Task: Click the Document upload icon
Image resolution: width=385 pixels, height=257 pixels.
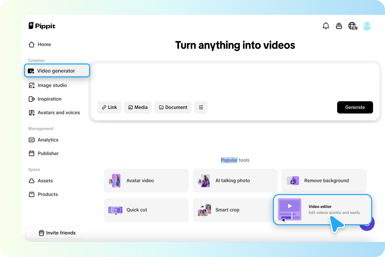Action: click(161, 107)
